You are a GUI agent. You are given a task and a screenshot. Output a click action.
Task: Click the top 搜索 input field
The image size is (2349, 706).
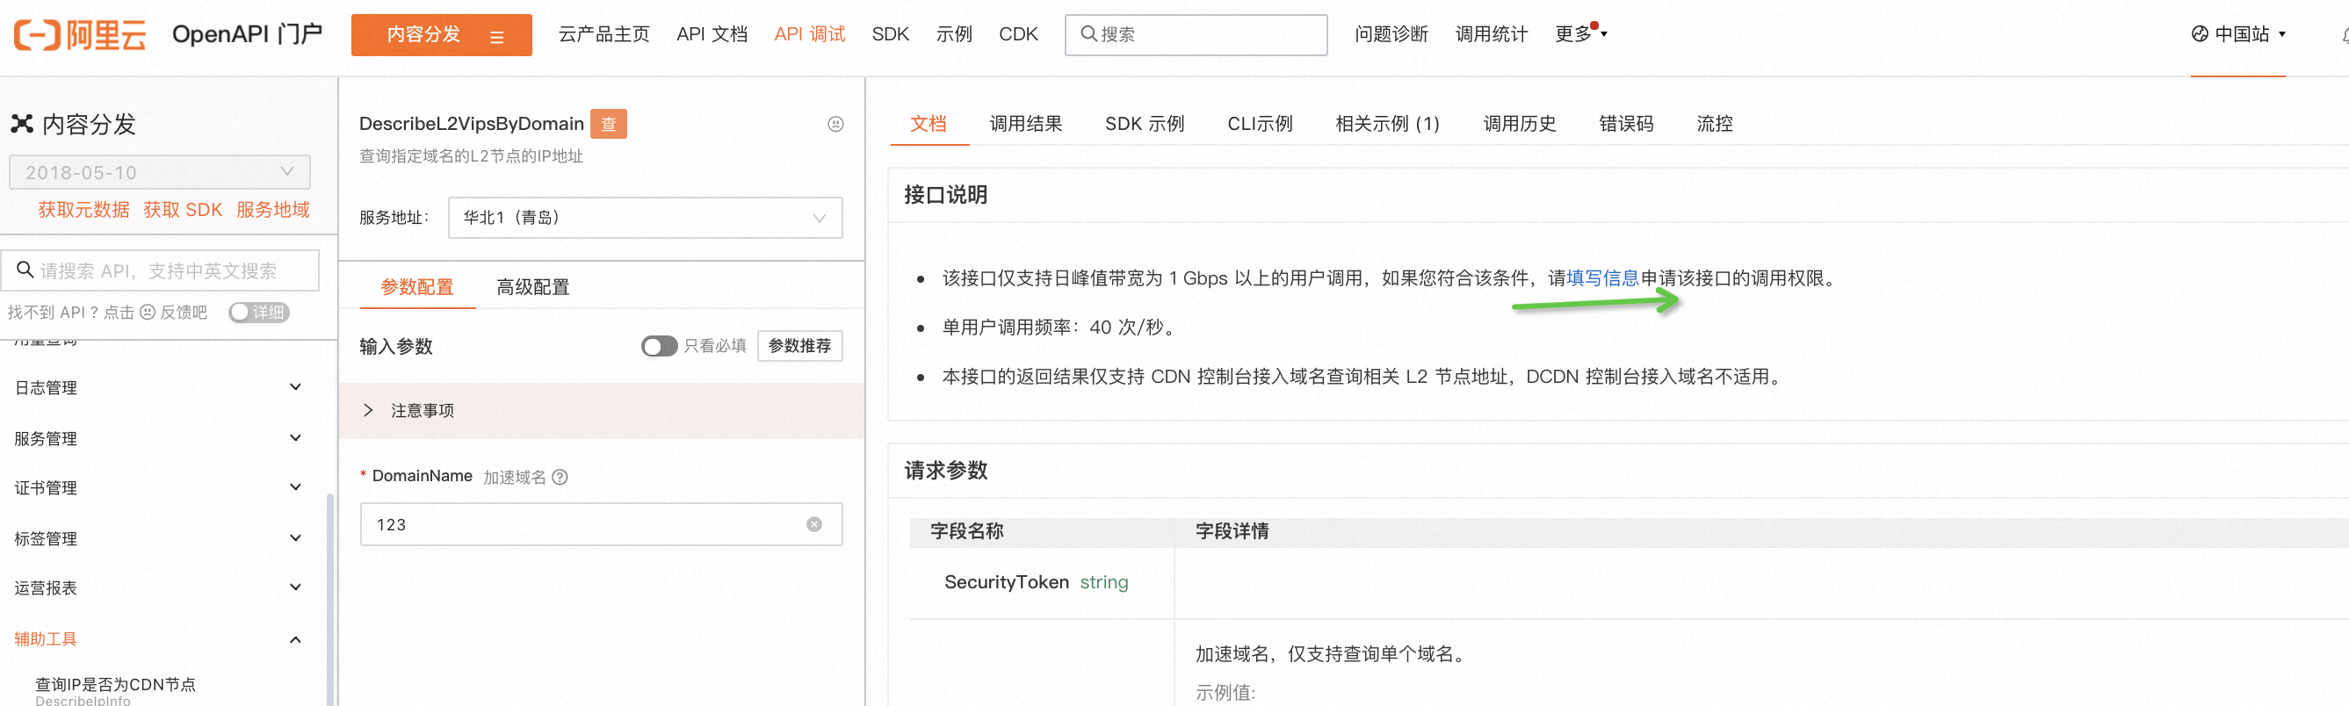pos(1196,34)
